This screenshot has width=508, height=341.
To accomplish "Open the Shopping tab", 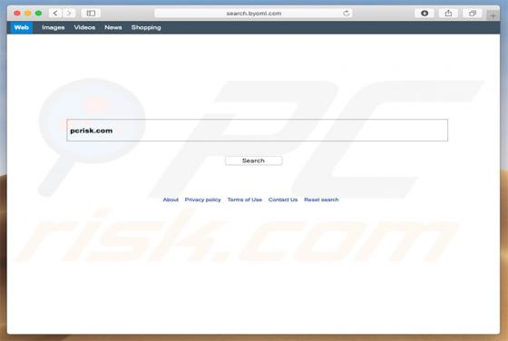I will [x=146, y=27].
